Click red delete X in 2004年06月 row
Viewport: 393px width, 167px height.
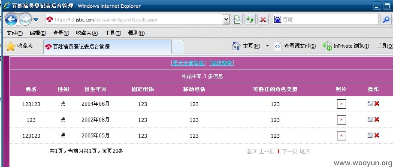pos(376,103)
